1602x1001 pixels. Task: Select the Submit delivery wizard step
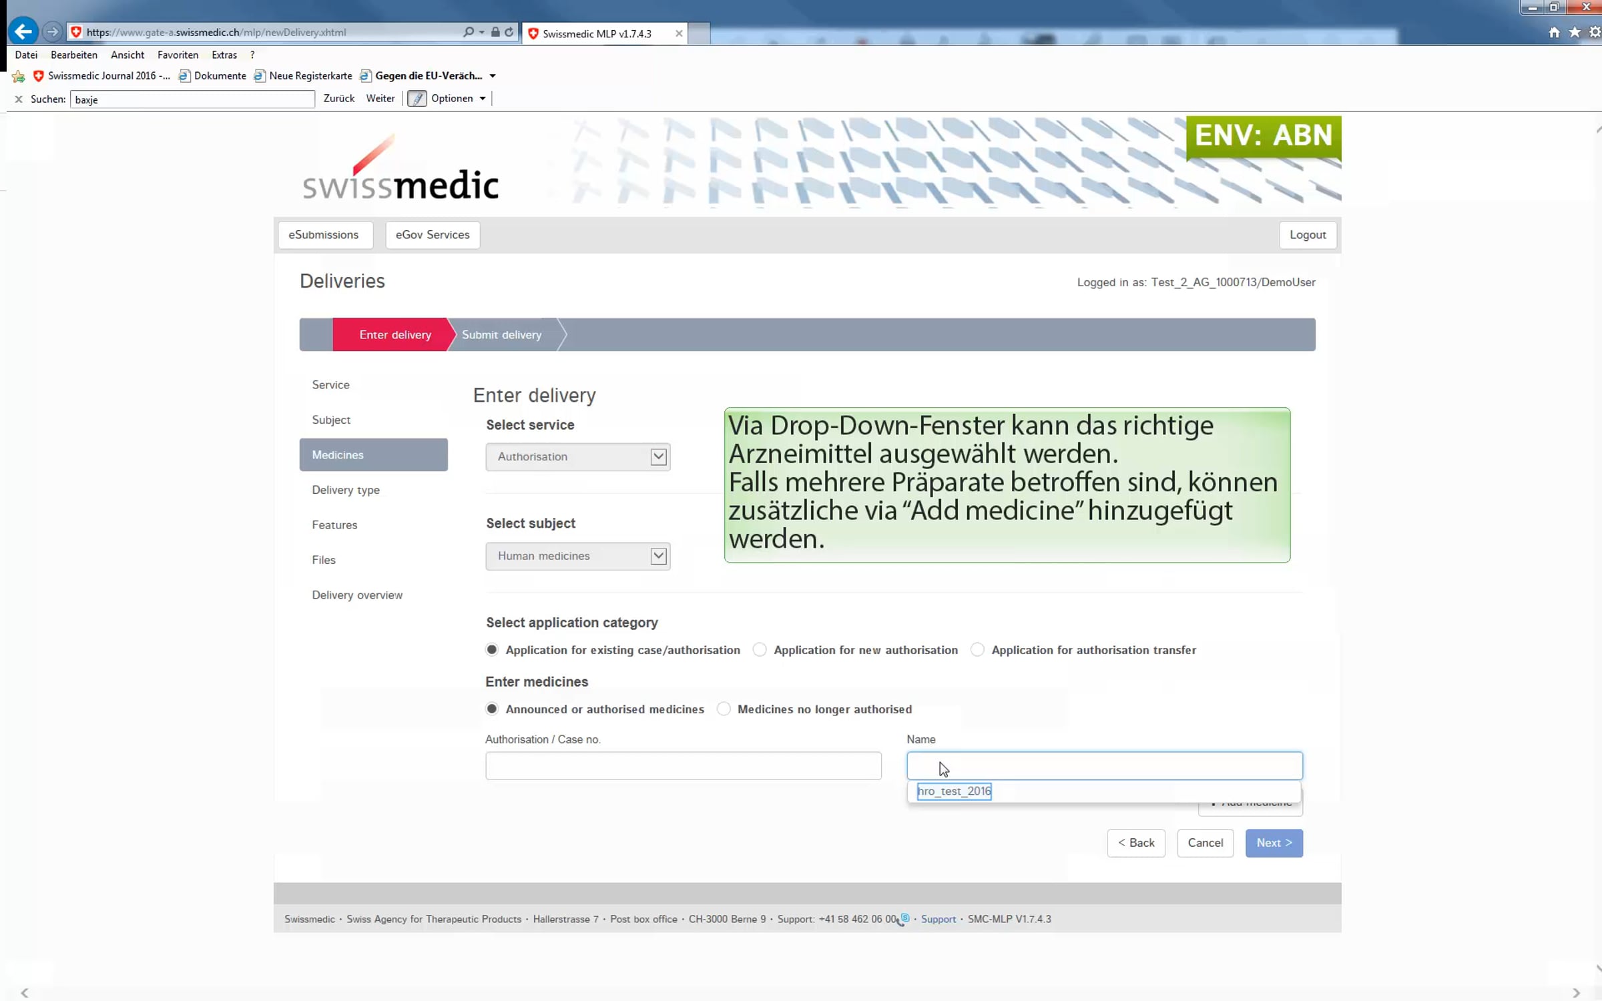(x=502, y=335)
